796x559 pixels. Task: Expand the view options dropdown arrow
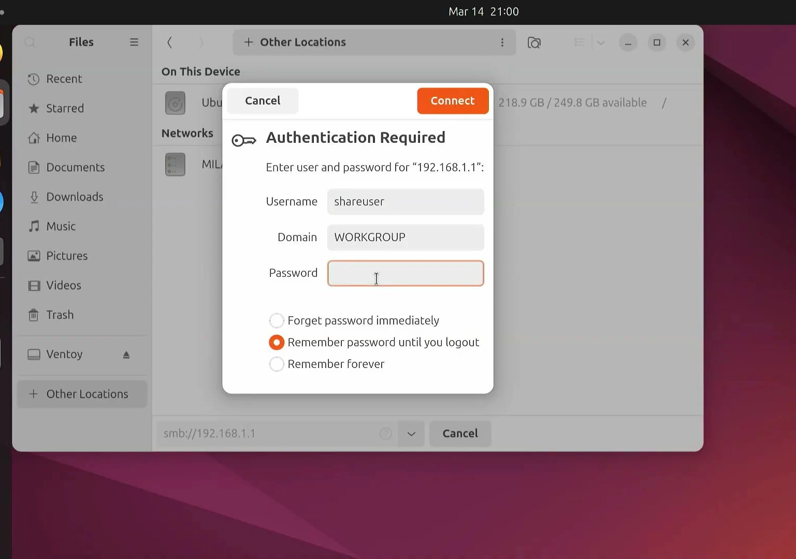click(601, 42)
